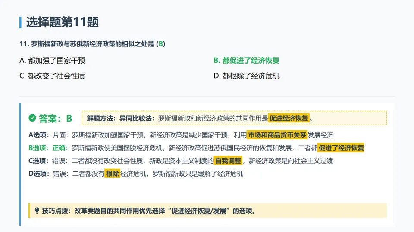Image resolution: width=414 pixels, height=232 pixels.
Task: Select option B 都促进了经济恢复
Action: [x=246, y=61]
